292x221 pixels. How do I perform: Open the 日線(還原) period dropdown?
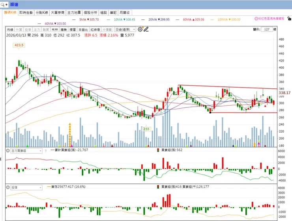[125, 30]
